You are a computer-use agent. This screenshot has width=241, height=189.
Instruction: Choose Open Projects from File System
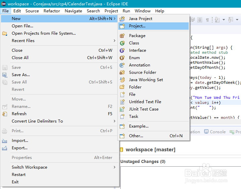59,33
